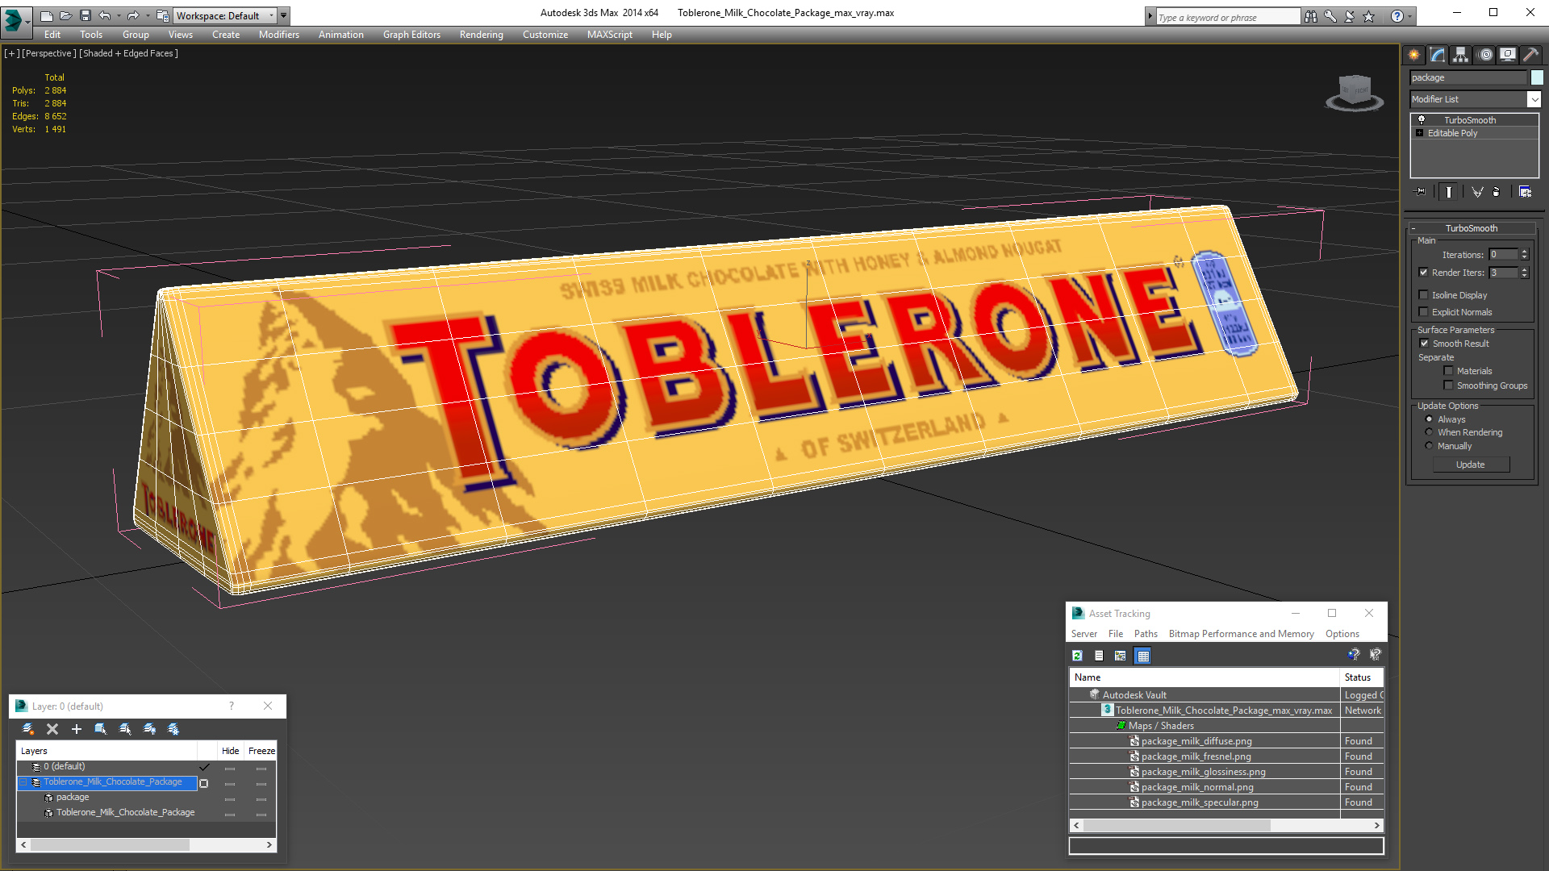Click the Save File floppy icon
1549x871 pixels.
pyautogui.click(x=85, y=15)
